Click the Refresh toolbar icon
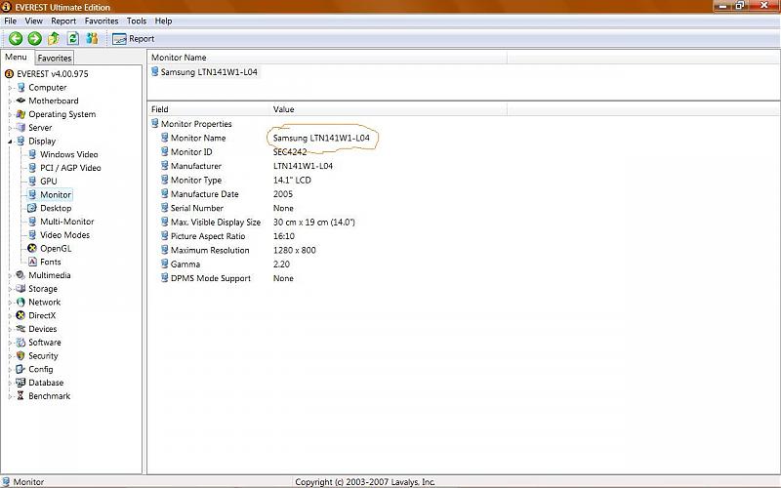 tap(72, 39)
